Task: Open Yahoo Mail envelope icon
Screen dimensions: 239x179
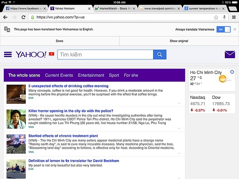Action: [230, 54]
